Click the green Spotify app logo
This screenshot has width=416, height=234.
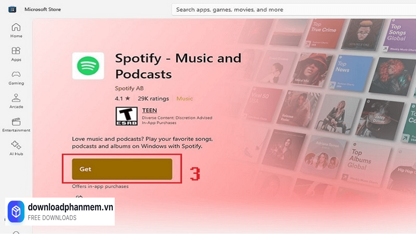(88, 66)
